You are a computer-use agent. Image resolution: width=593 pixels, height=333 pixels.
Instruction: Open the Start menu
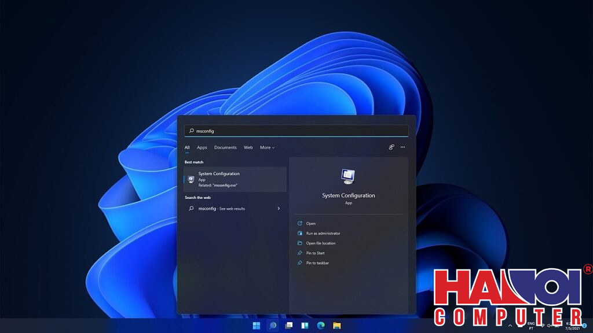(x=257, y=324)
